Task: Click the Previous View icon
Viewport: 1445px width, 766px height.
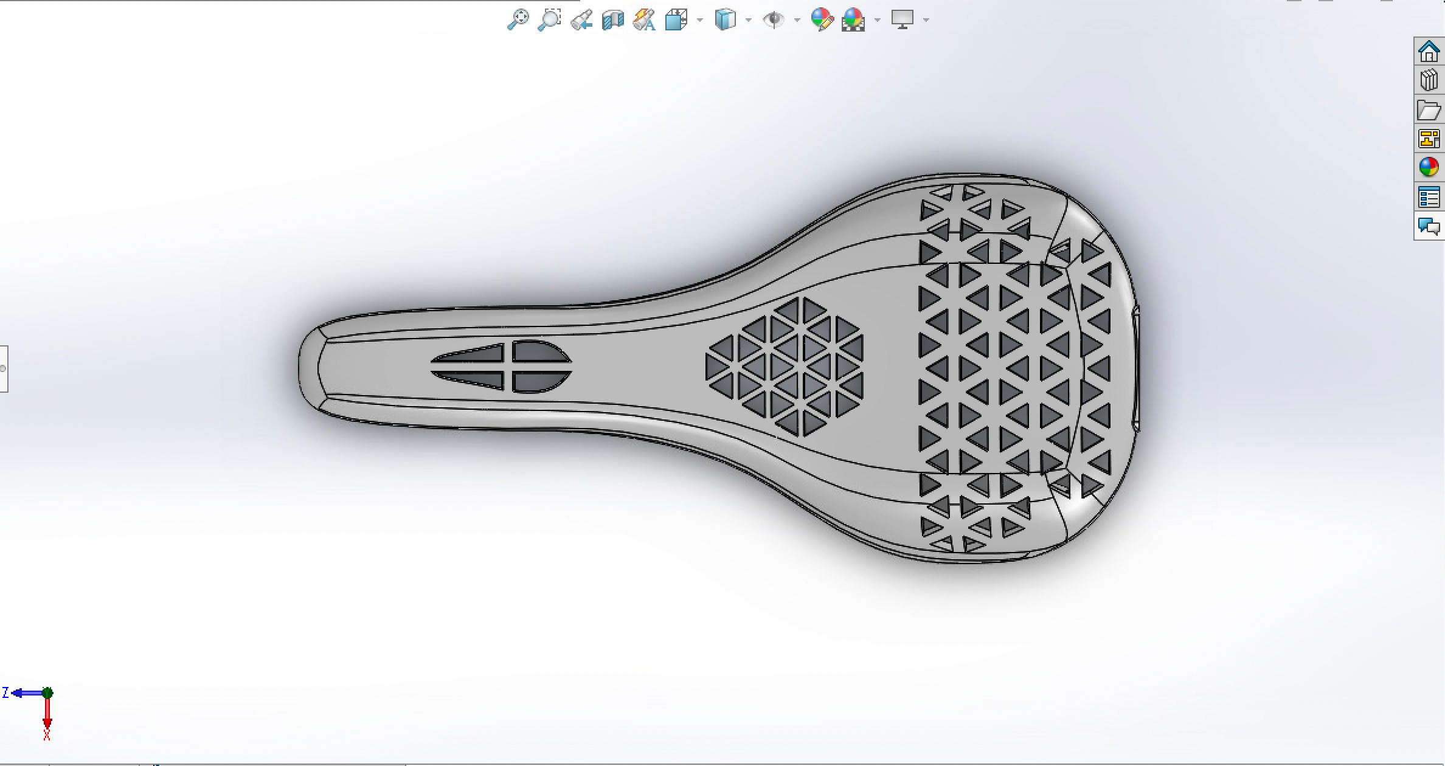Action: (581, 20)
